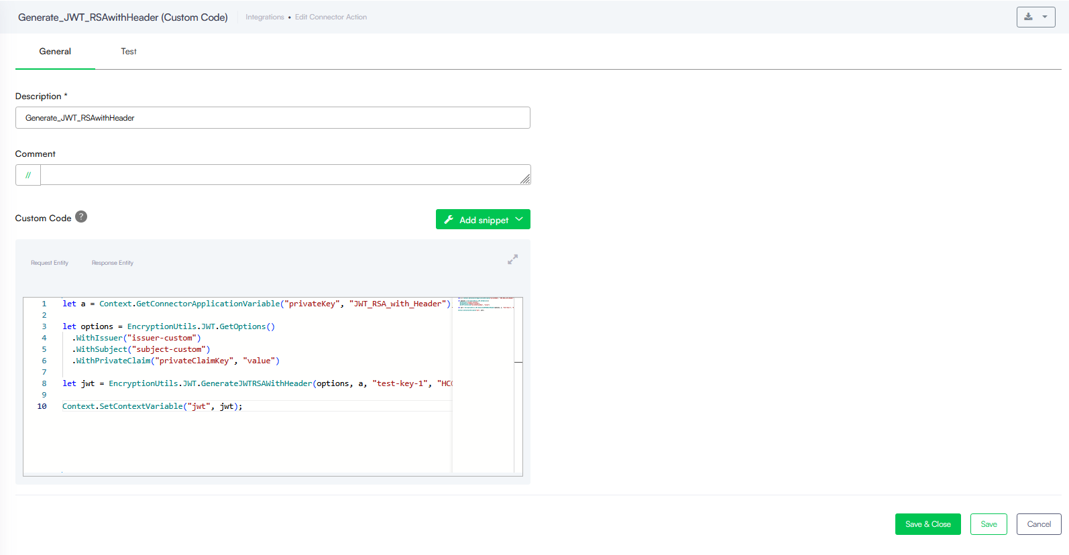Click the GenerateJWTRSAWithHeader code line
This screenshot has width=1069, height=555.
[x=257, y=383]
